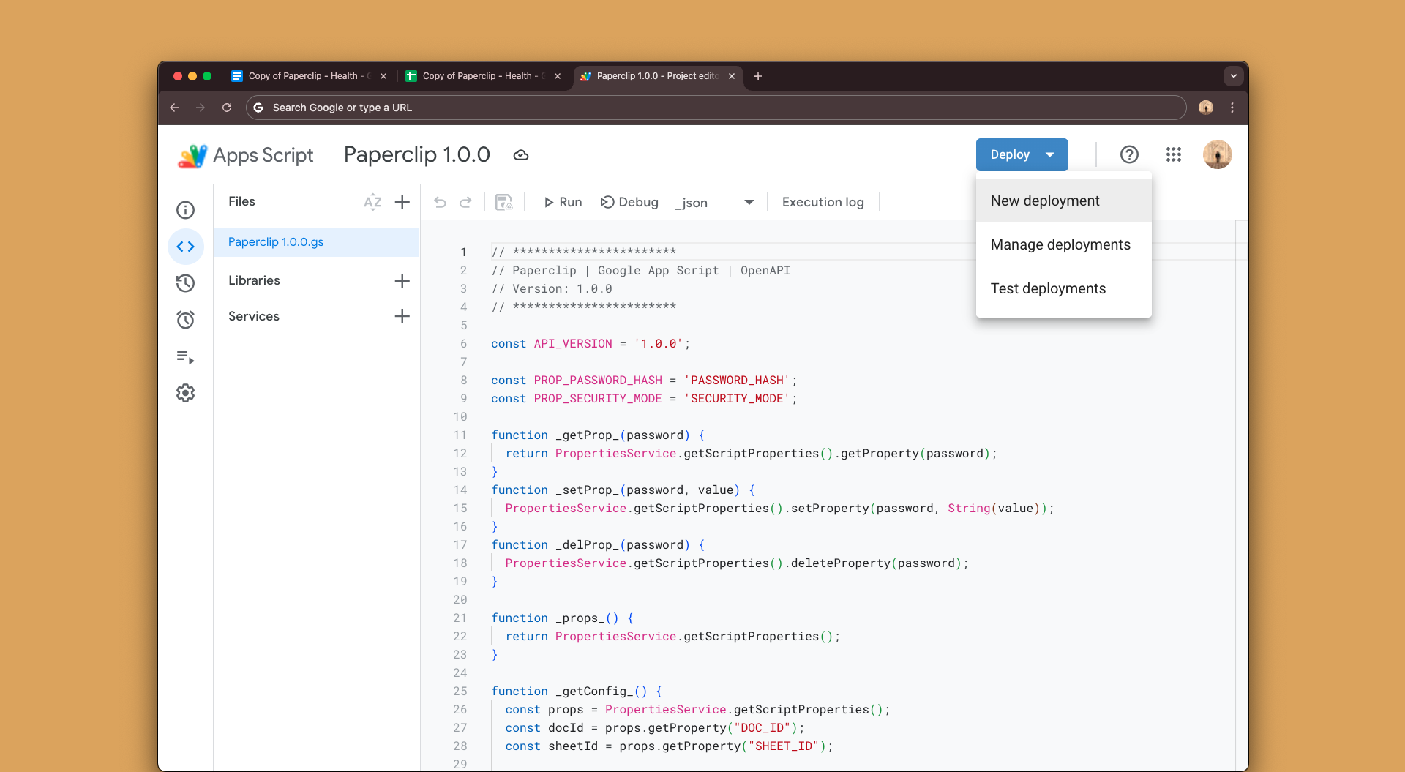Viewport: 1405px width, 772px height.
Task: Open Project Settings
Action: 185,393
